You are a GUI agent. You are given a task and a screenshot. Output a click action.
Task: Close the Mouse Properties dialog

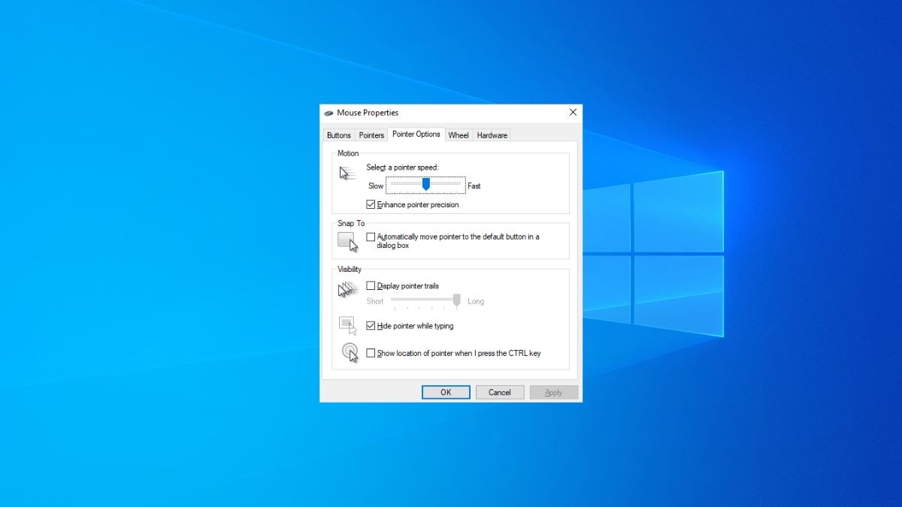click(573, 113)
